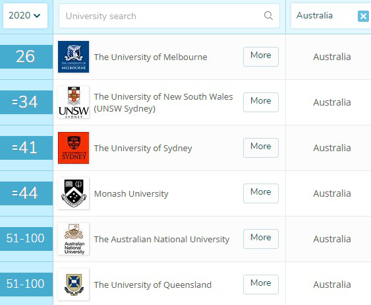Click the Australia country filter box
371x305 pixels.
click(331, 16)
